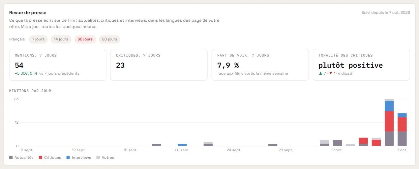Open the Part de voix card
This screenshot has width=419, height=169.
pyautogui.click(x=260, y=65)
